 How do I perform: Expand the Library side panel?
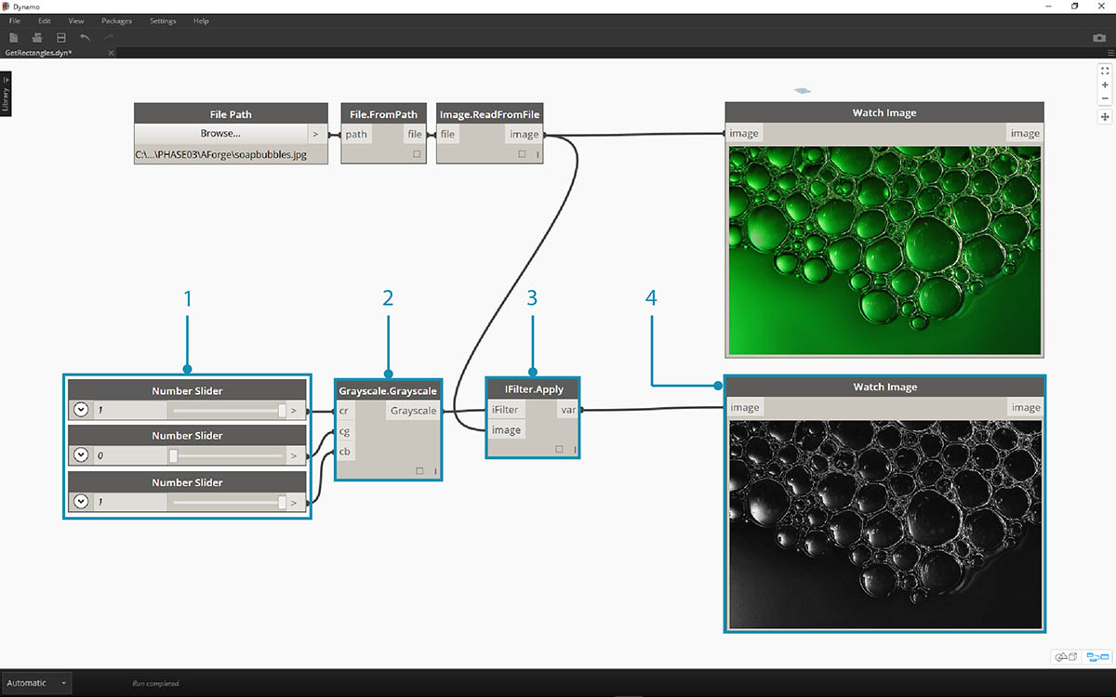pyautogui.click(x=6, y=93)
